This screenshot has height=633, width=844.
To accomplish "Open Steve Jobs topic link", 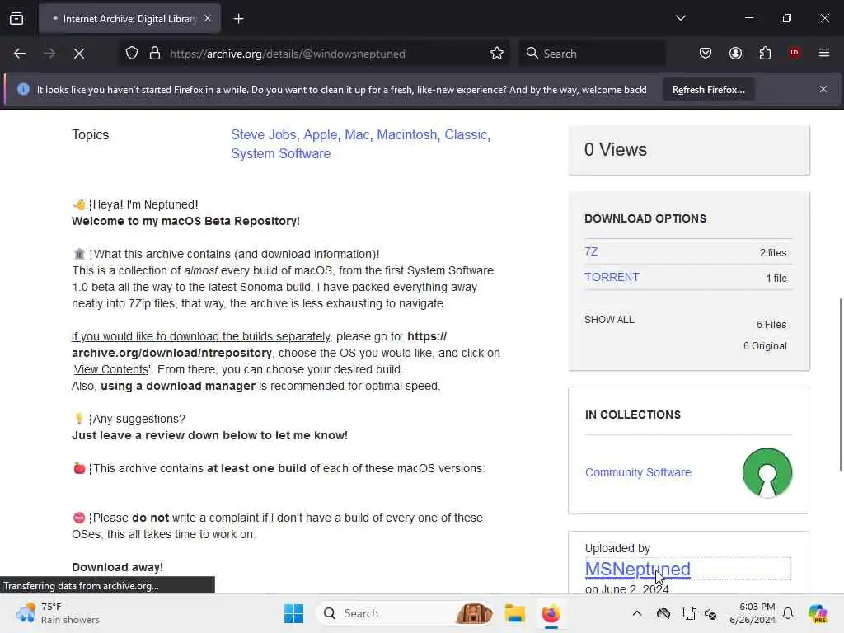I will click(263, 134).
